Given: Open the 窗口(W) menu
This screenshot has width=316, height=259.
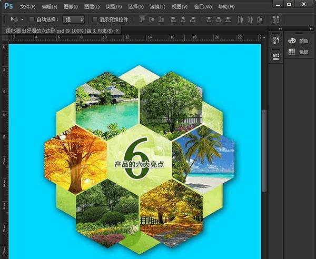Looking at the screenshot, I should 203,7.
